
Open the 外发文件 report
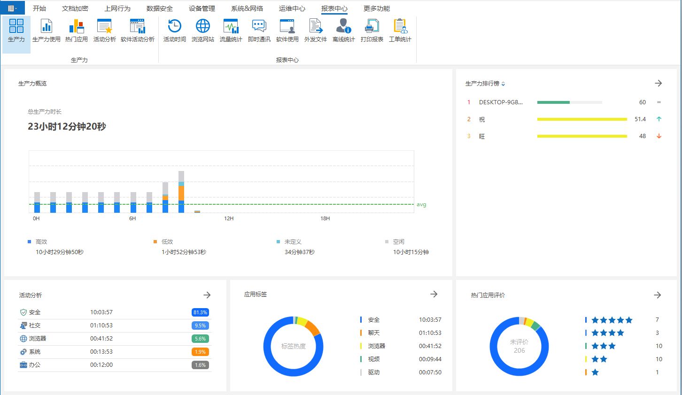point(316,31)
